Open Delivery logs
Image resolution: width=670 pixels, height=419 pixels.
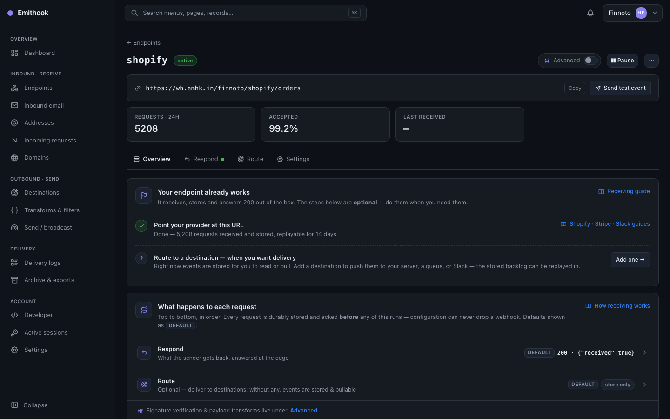58,263
